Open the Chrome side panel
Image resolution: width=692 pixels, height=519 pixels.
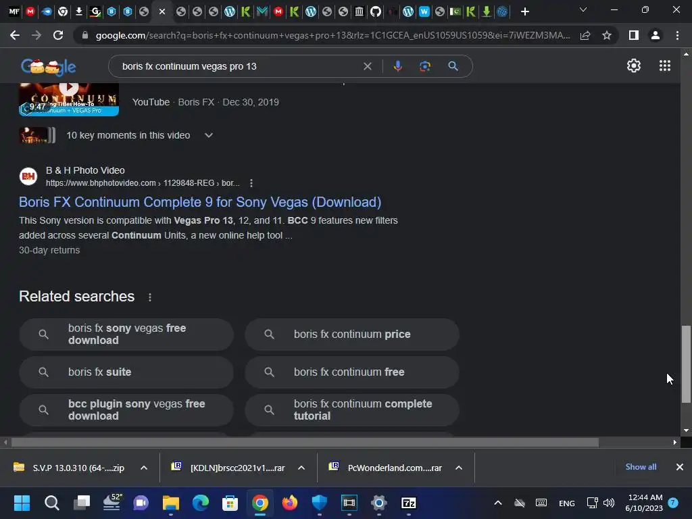pos(634,35)
